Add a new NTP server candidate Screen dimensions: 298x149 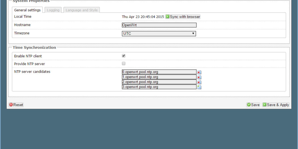(x=199, y=87)
